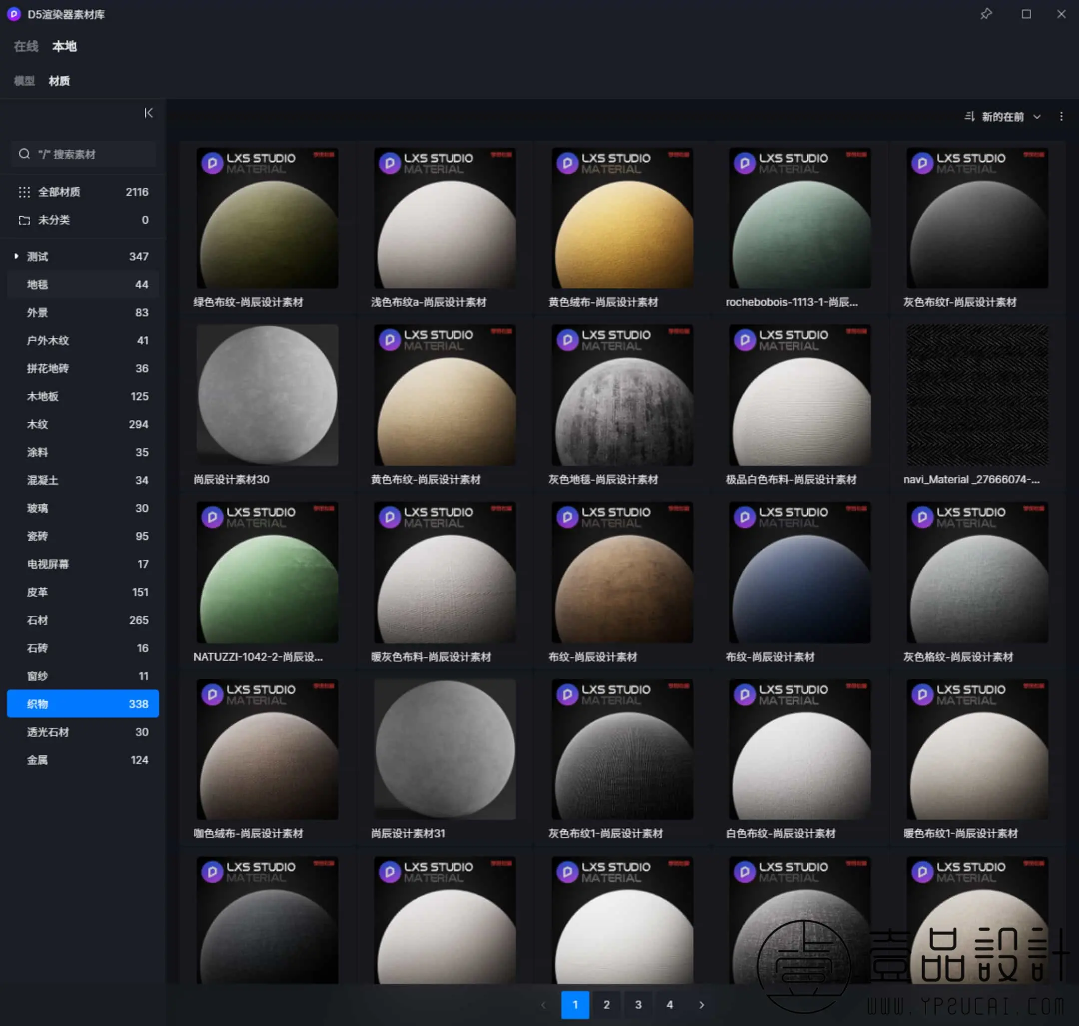
Task: Go to page 3
Action: pyautogui.click(x=638, y=1005)
